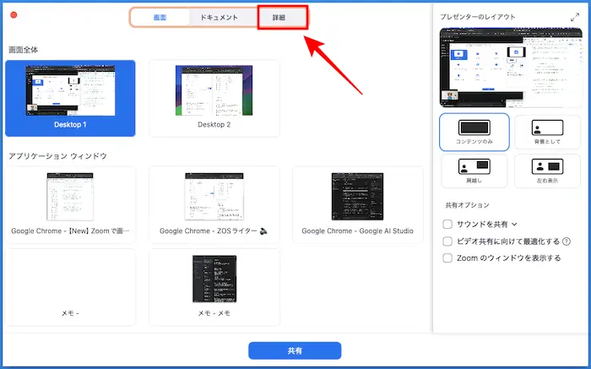Click the help icon beside ビデオ共有に向けて最適化する
The width and height of the screenshot is (591, 369).
[566, 241]
